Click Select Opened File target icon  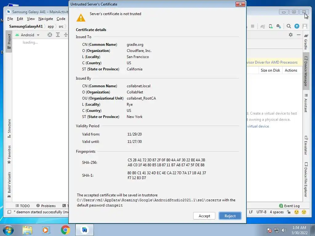click(x=50, y=35)
